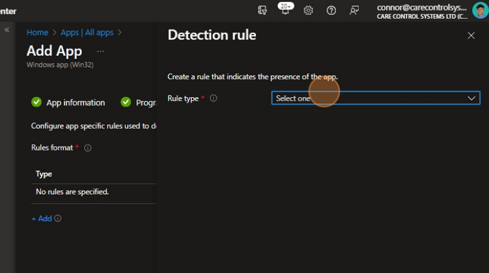
Task: Click the Type column header
Action: (x=44, y=174)
